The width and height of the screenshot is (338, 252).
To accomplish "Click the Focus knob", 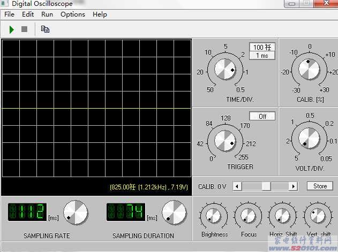I will [247, 217].
